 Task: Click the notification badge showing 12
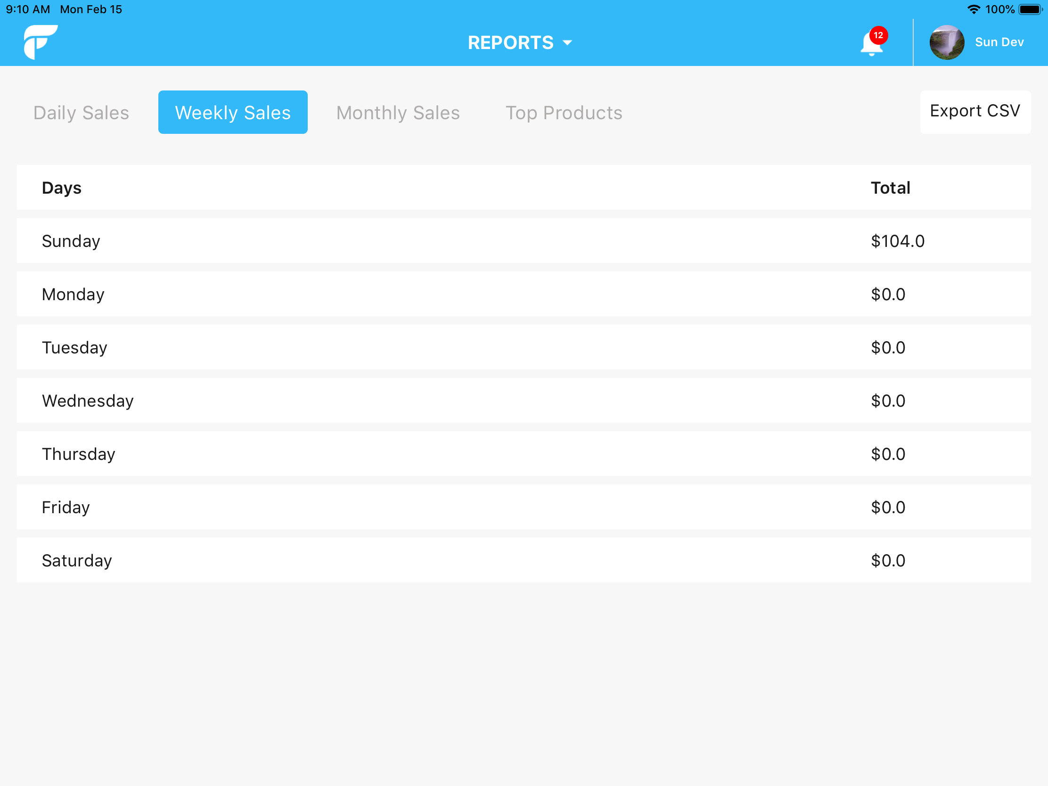(x=877, y=35)
